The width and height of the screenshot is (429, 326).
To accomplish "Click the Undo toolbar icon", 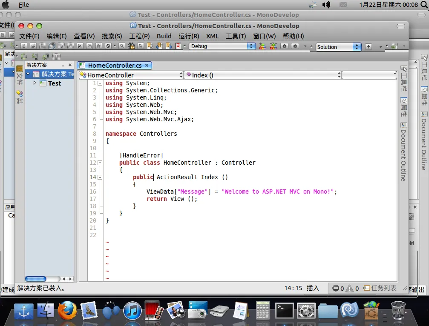I will point(61,46).
